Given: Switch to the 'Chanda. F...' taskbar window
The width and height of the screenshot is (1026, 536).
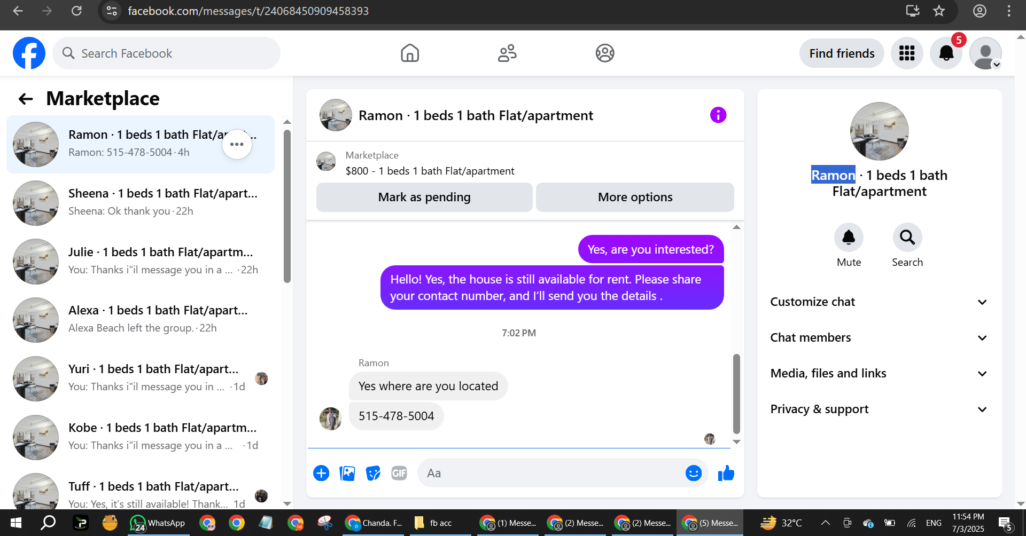Looking at the screenshot, I should [374, 523].
